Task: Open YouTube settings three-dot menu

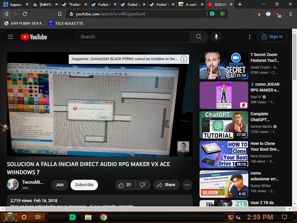Action: [x=250, y=37]
